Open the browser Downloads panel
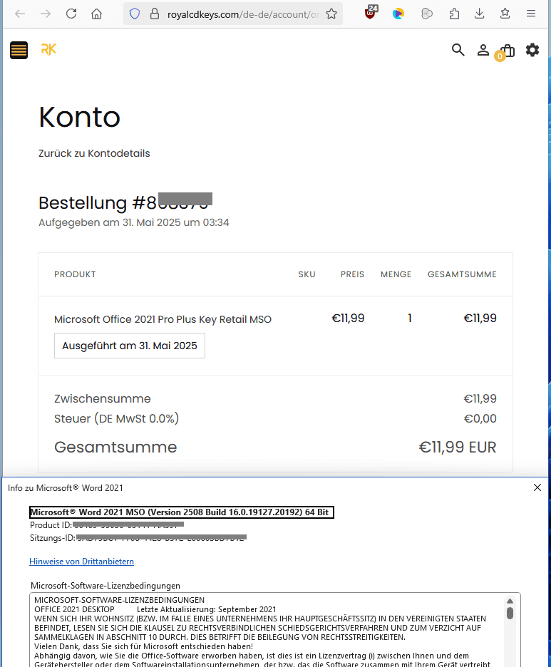Viewport: 551px width, 667px height. [480, 14]
